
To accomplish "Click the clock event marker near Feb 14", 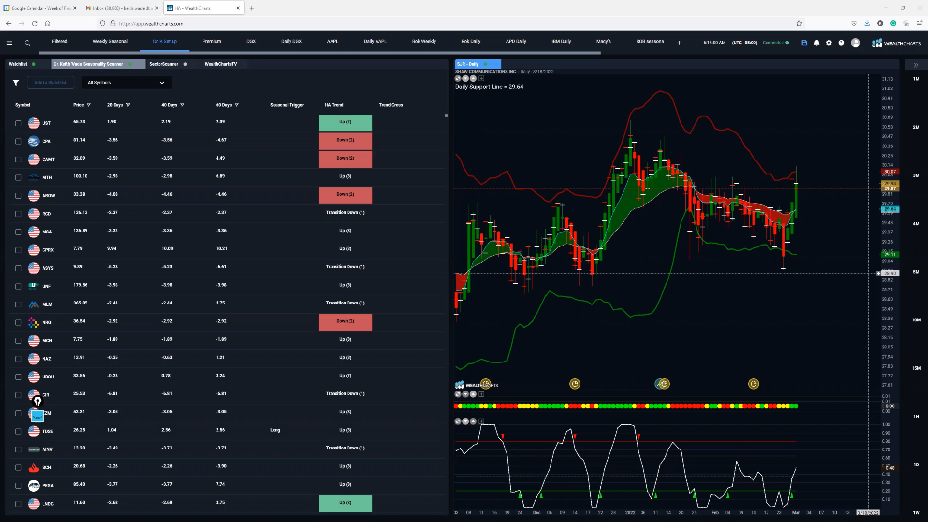I will [x=754, y=384].
